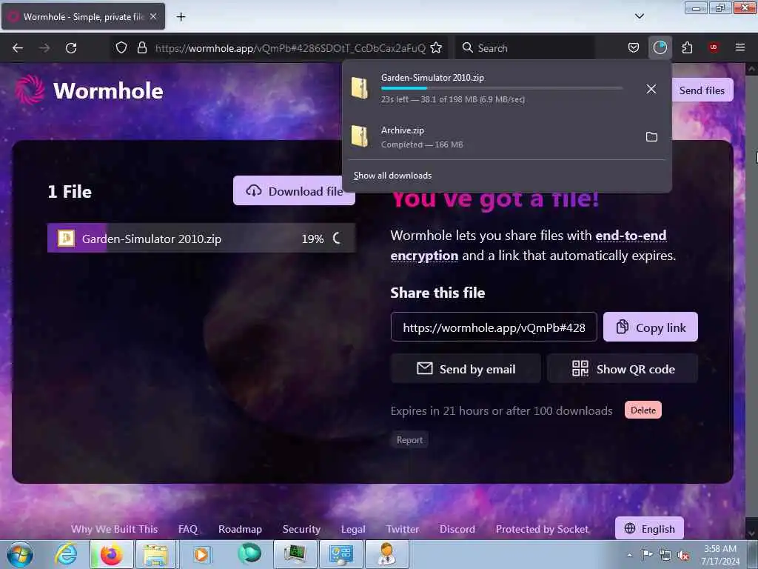758x569 pixels.
Task: Click the Download file button
Action: pos(294,190)
